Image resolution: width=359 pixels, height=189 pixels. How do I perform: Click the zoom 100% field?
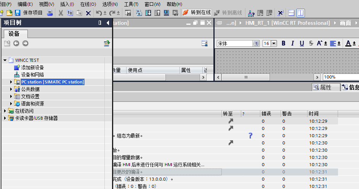click(x=341, y=77)
